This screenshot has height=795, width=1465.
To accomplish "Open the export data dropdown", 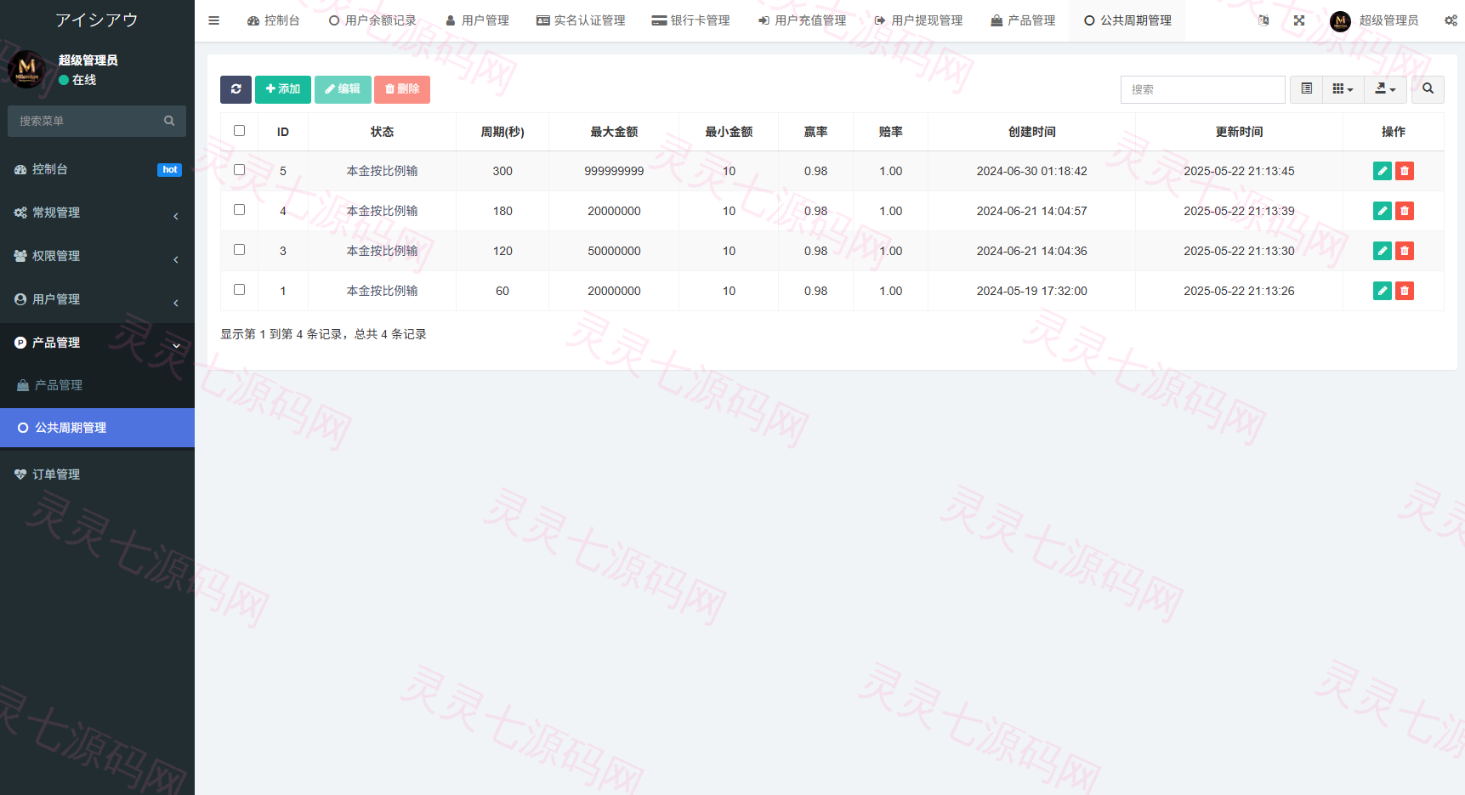I will click(x=1386, y=89).
